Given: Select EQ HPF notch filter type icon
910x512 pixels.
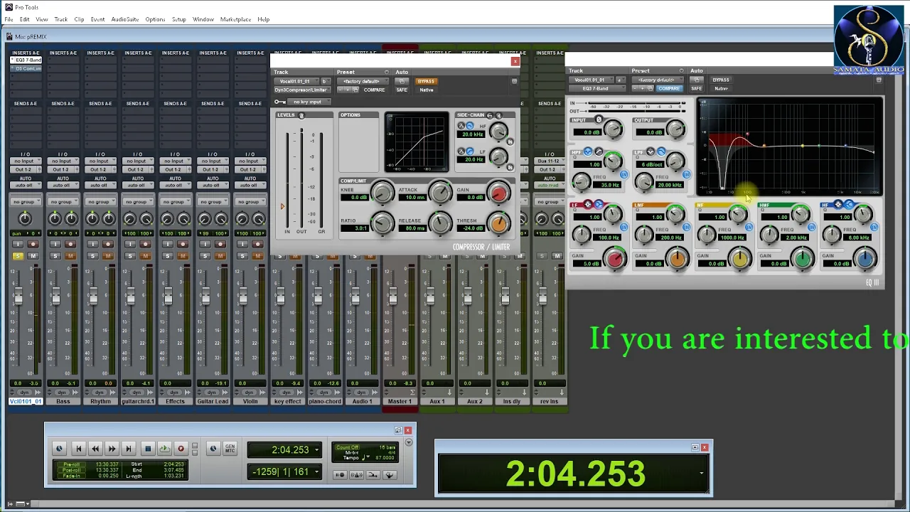Looking at the screenshot, I should (x=588, y=152).
